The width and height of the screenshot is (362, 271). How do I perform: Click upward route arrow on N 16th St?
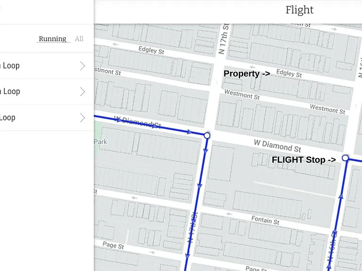tap(341, 196)
